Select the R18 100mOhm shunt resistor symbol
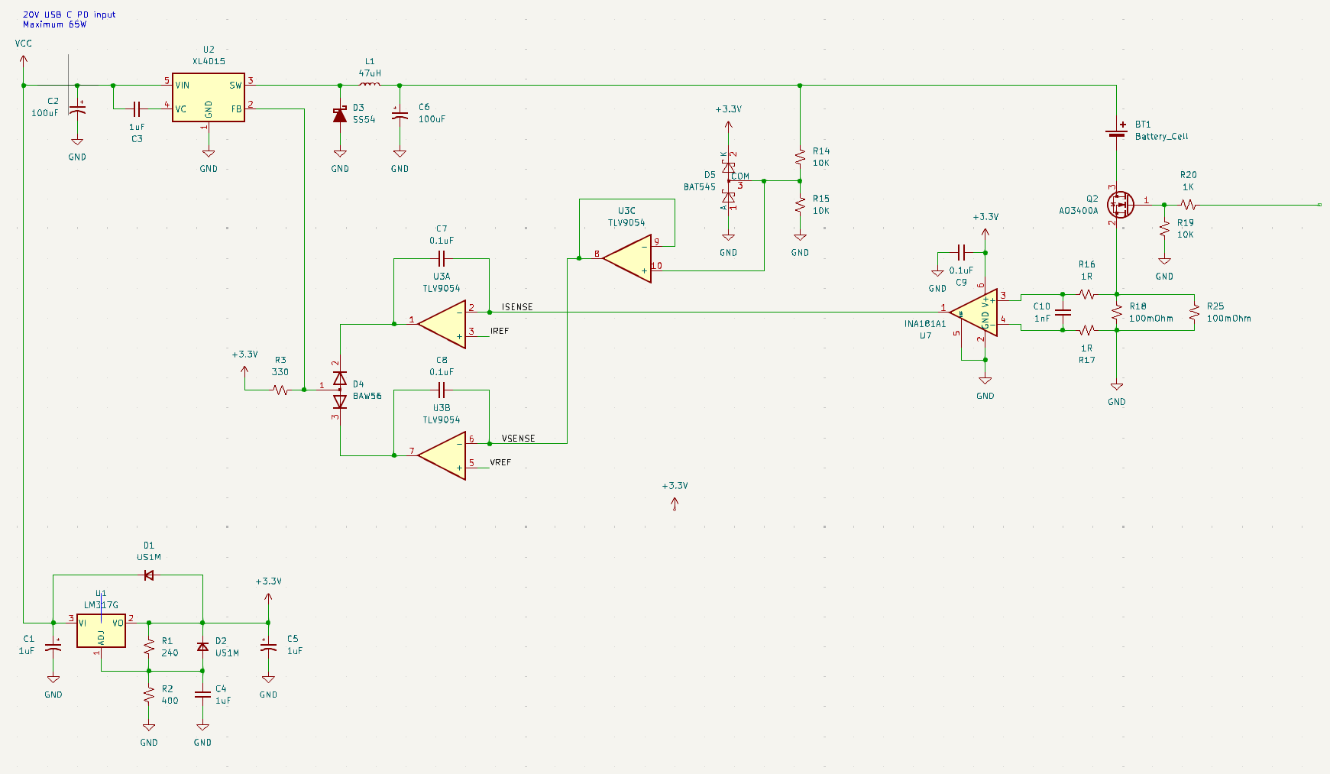Viewport: 1330px width, 774px height. coord(1117,312)
